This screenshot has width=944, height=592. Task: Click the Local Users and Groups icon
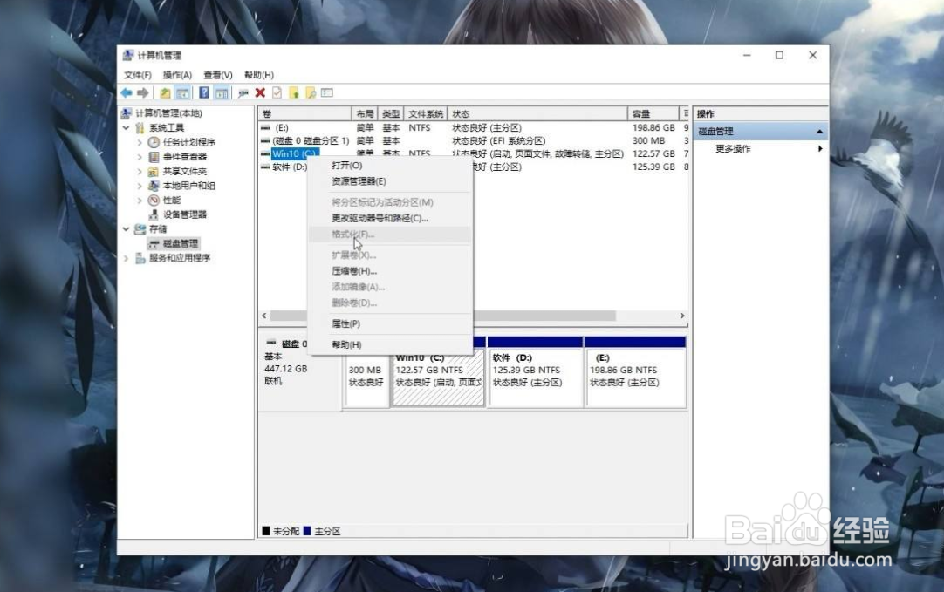pyautogui.click(x=154, y=186)
